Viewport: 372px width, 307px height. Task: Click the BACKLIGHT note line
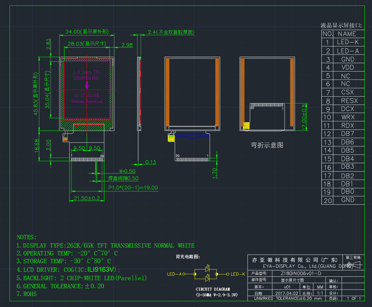[x=82, y=278]
